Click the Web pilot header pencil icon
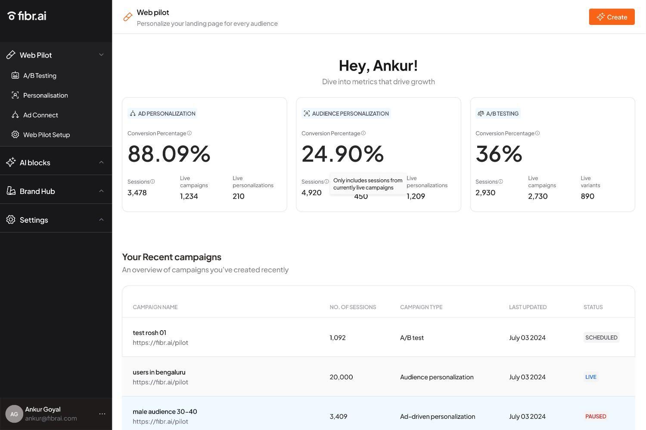 (x=127, y=17)
